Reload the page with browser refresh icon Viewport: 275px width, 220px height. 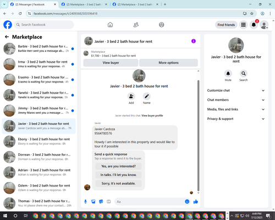coord(20,13)
